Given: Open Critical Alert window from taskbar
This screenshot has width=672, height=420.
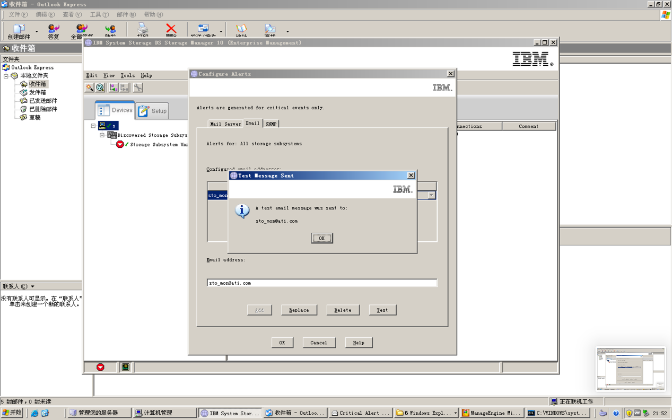Looking at the screenshot, I should (361, 413).
